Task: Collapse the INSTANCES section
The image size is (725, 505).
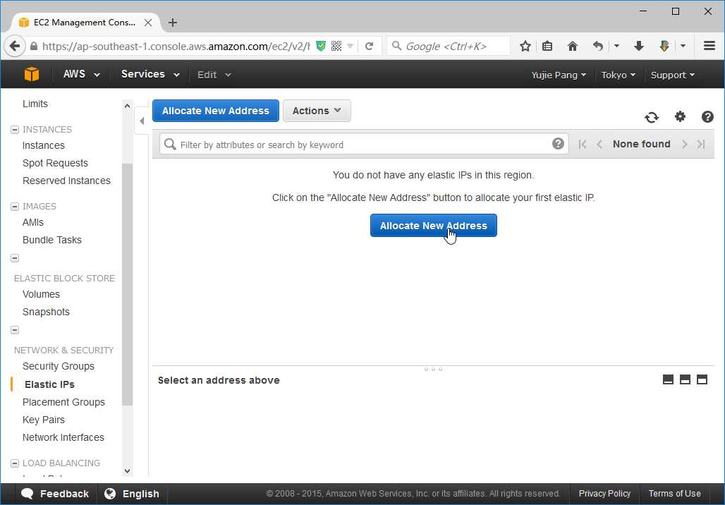Action: [15, 130]
